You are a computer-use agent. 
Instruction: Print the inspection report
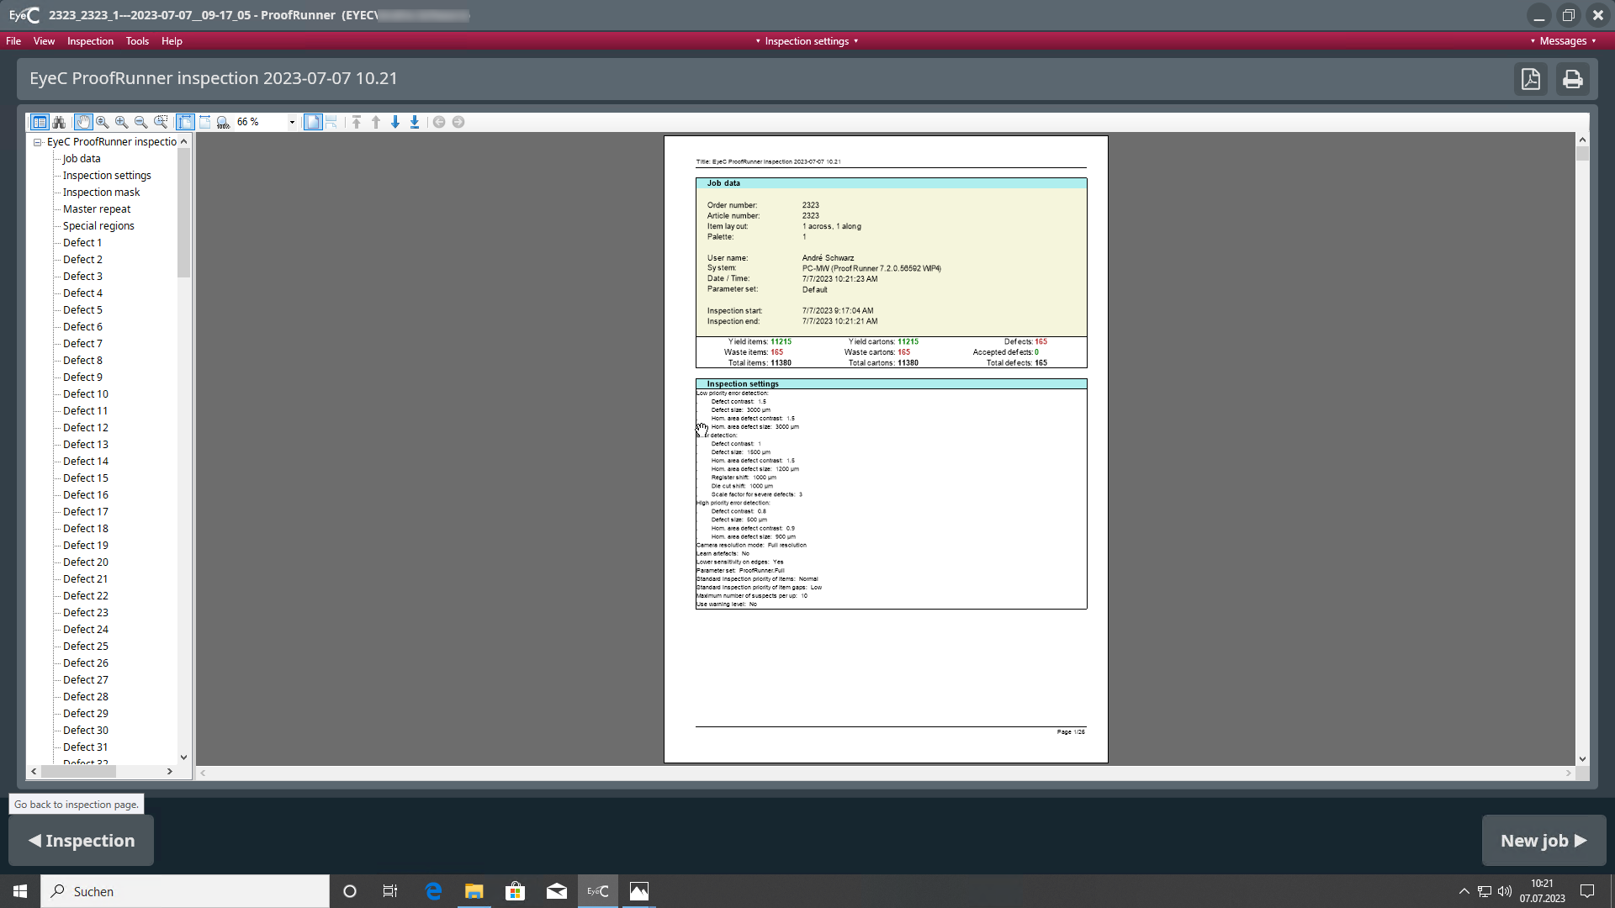pos(1573,79)
